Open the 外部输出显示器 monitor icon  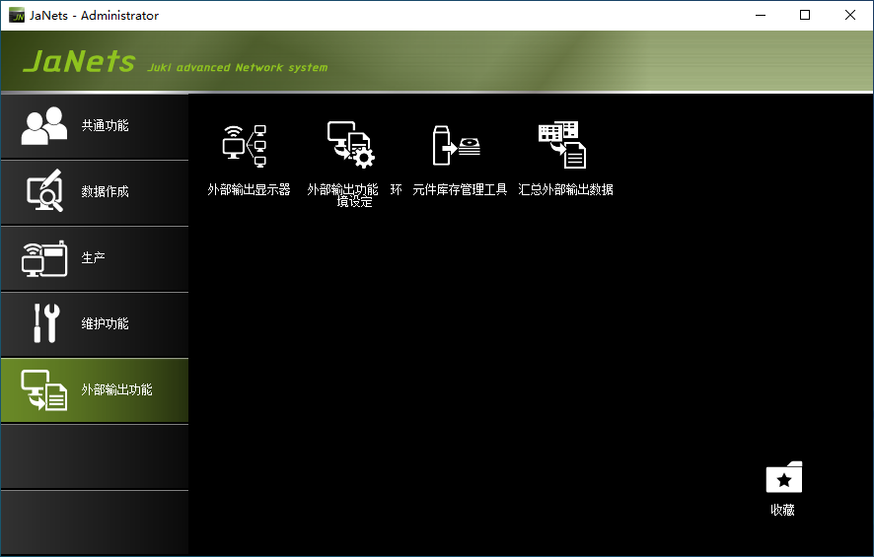246,145
